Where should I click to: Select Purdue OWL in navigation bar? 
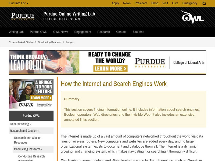38,32
